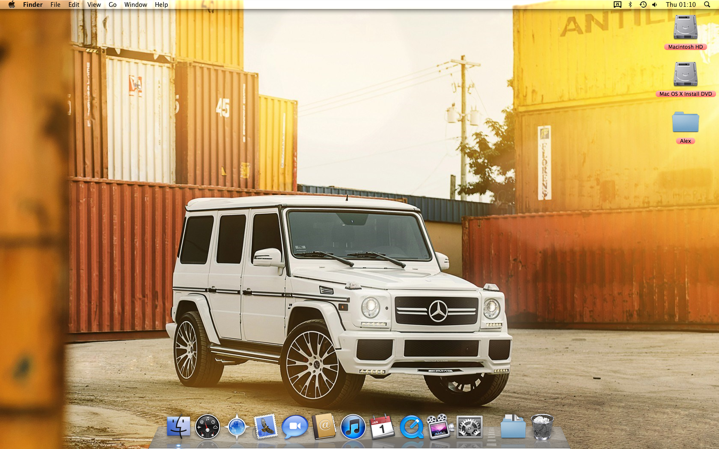The width and height of the screenshot is (719, 449).
Task: Click the Macintosh HD label text
Action: click(x=686, y=47)
